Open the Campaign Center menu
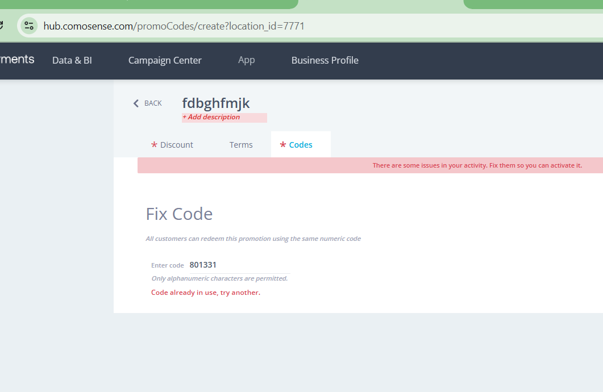Screen dimensions: 603x392 tap(165, 60)
